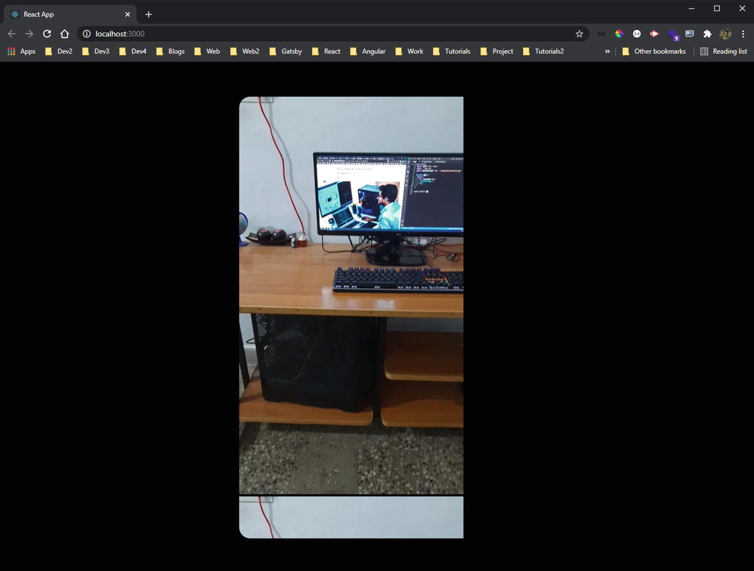This screenshot has height=571, width=754.
Task: Open the Apps shortcut in bookmarks bar
Action: [x=22, y=51]
